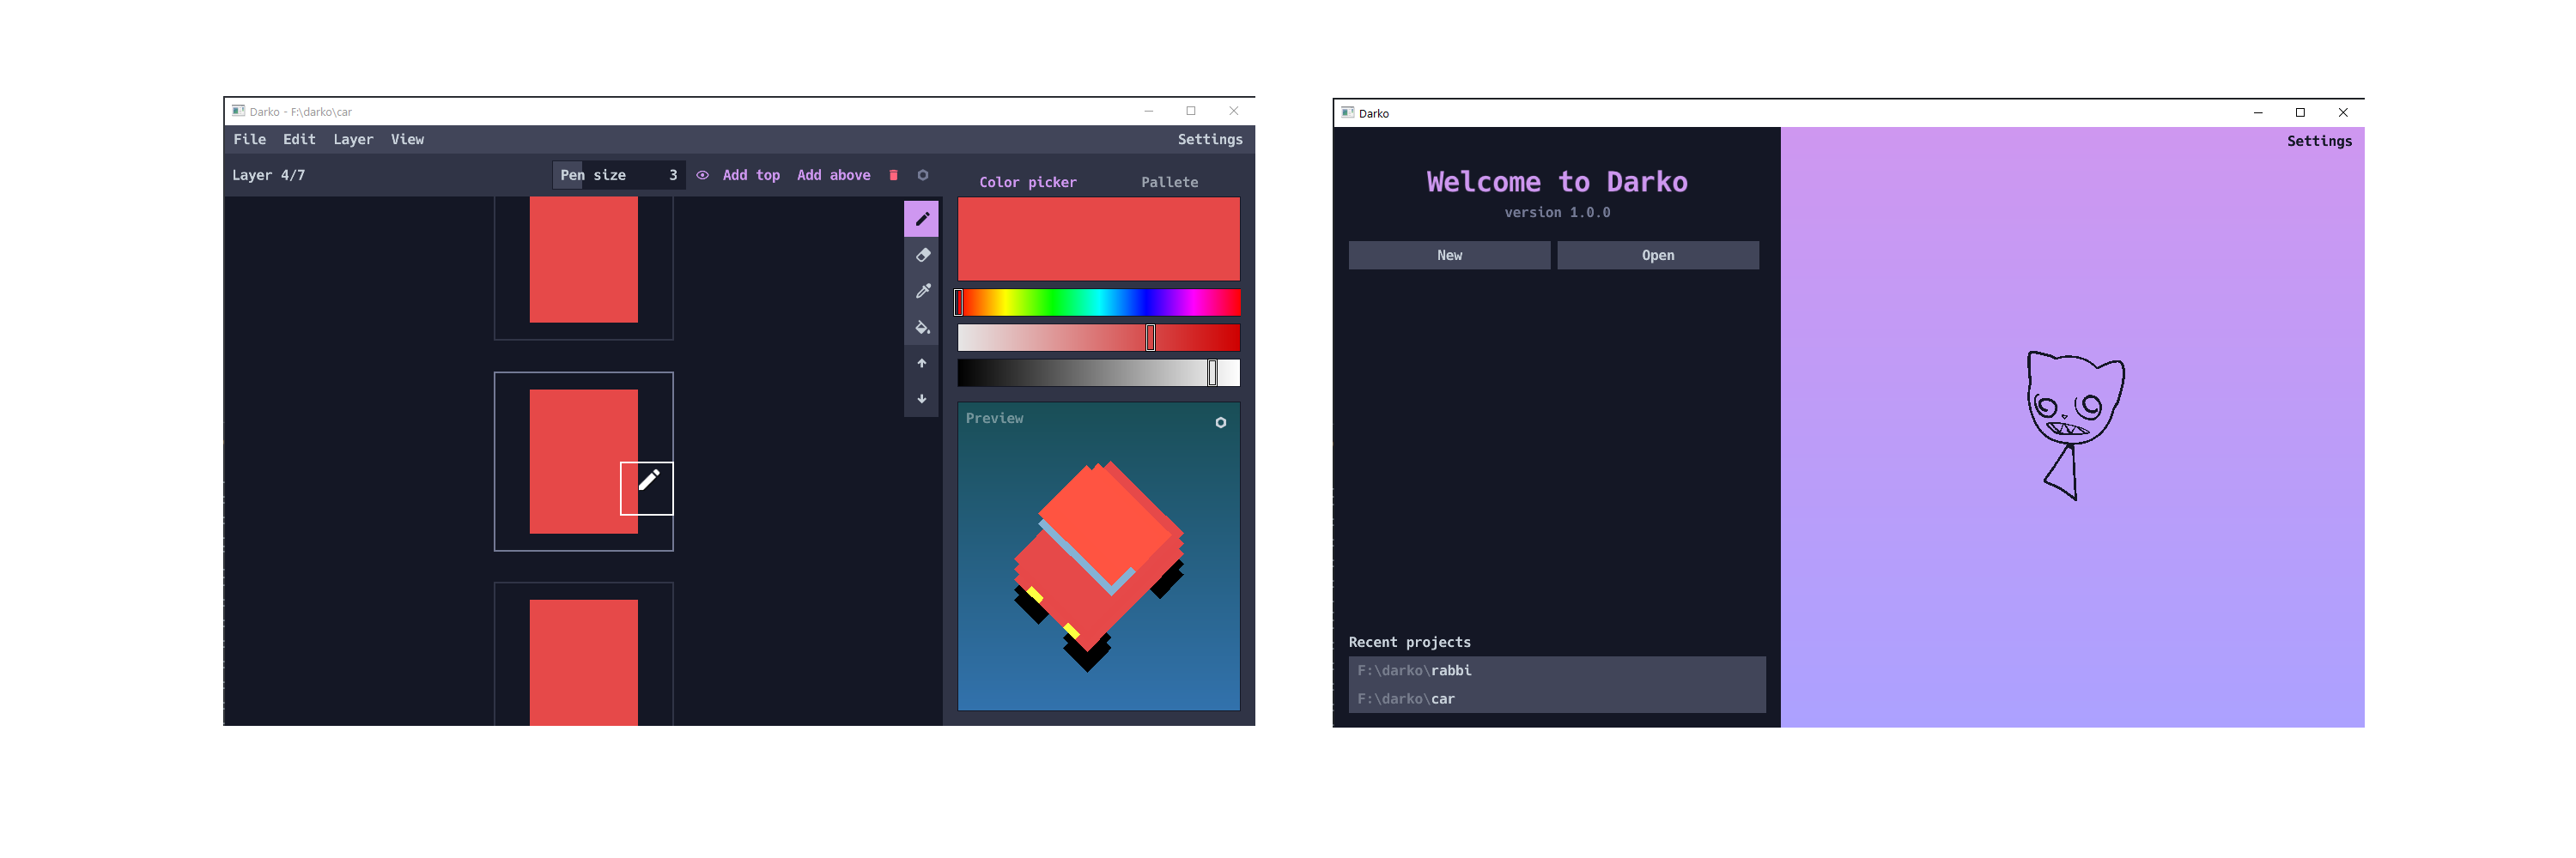Screen dimensions: 2576x858
Task: Delete the layer with the red trash icon
Action: pyautogui.click(x=893, y=175)
